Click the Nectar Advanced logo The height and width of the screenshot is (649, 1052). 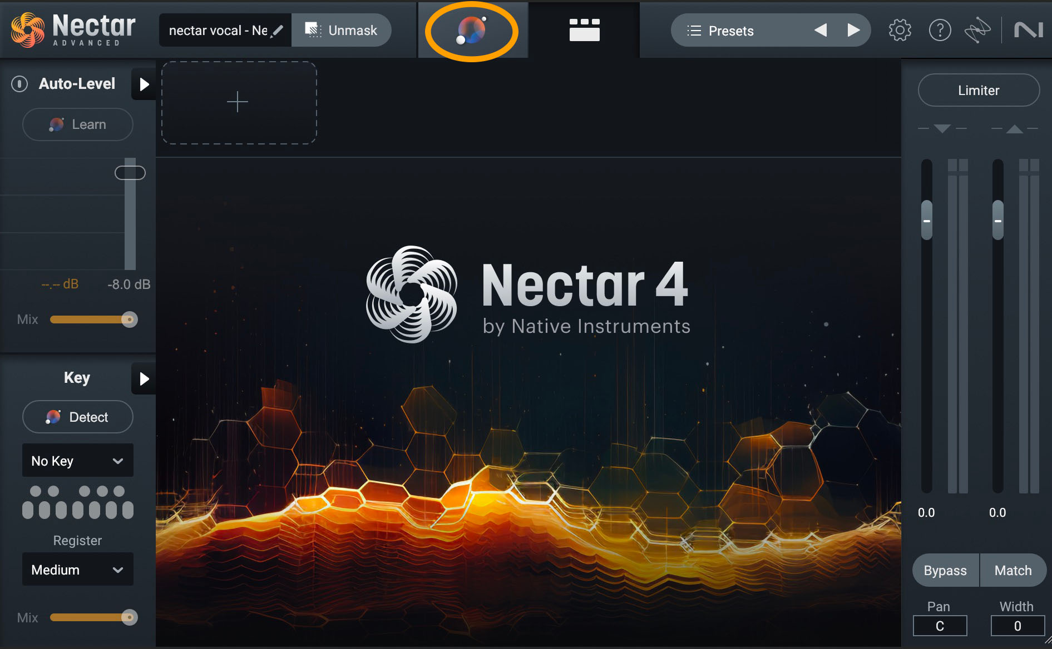click(x=73, y=30)
